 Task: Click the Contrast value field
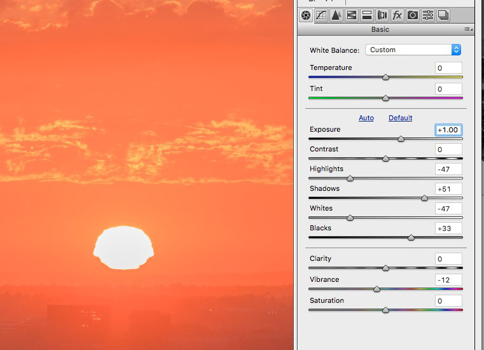click(x=448, y=150)
